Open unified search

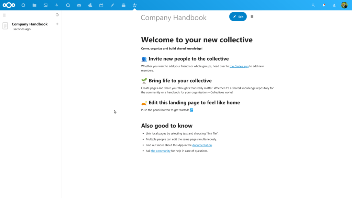point(313,5)
